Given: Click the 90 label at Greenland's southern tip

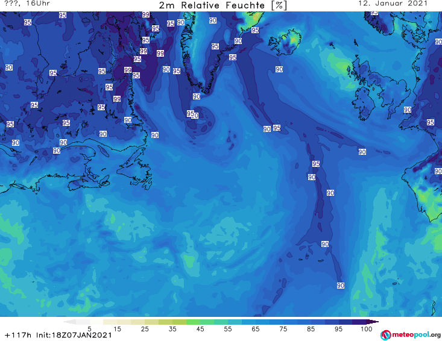Looking at the screenshot, I should [x=197, y=96].
